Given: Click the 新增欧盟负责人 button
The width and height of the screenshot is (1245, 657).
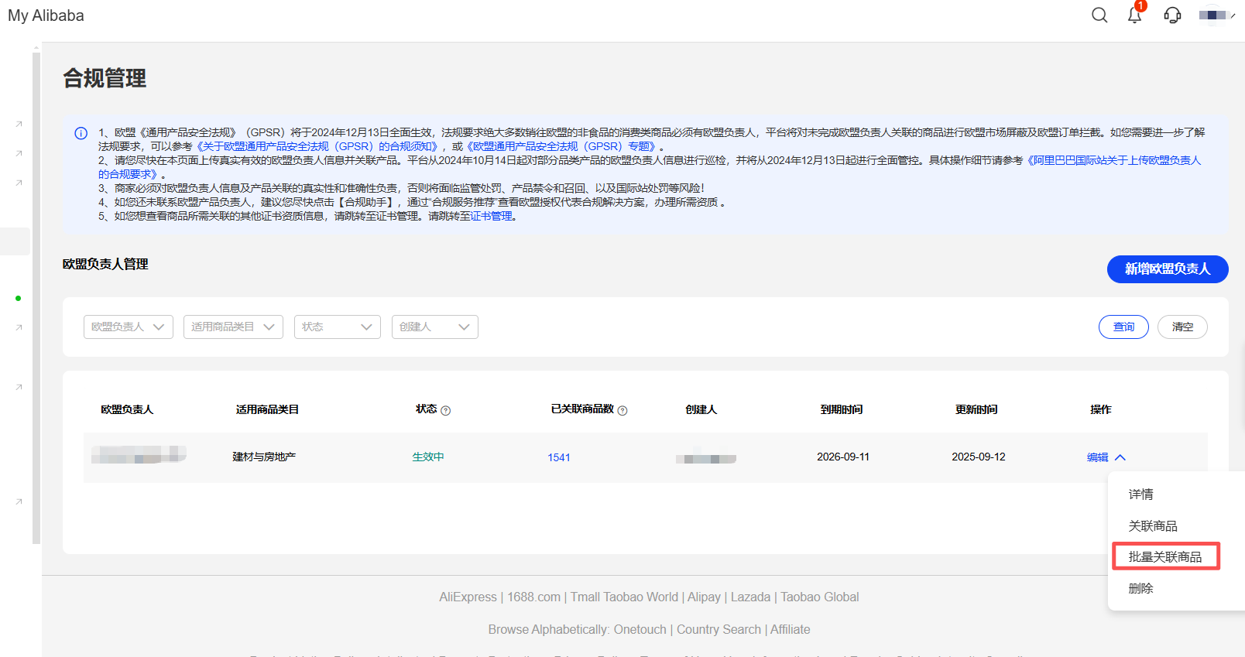Looking at the screenshot, I should (1167, 269).
